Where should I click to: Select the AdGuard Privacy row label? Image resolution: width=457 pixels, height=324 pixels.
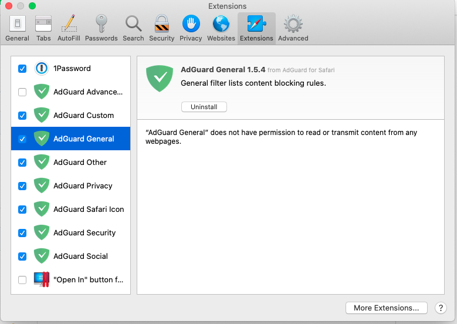(83, 185)
